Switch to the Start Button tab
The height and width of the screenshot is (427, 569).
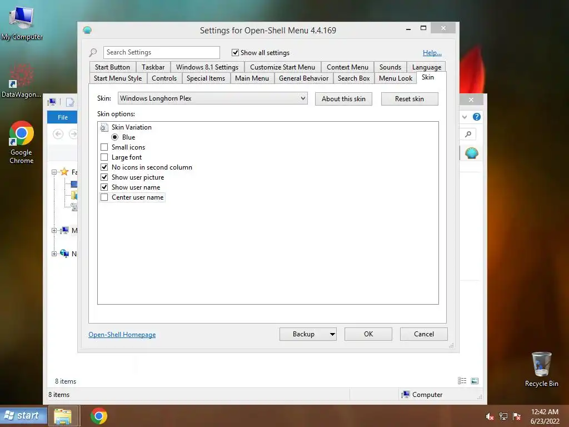pyautogui.click(x=112, y=67)
